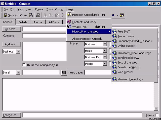The width and height of the screenshot is (161, 120).
Task: Toggle the Private checkbox
Action: pos(157,115)
